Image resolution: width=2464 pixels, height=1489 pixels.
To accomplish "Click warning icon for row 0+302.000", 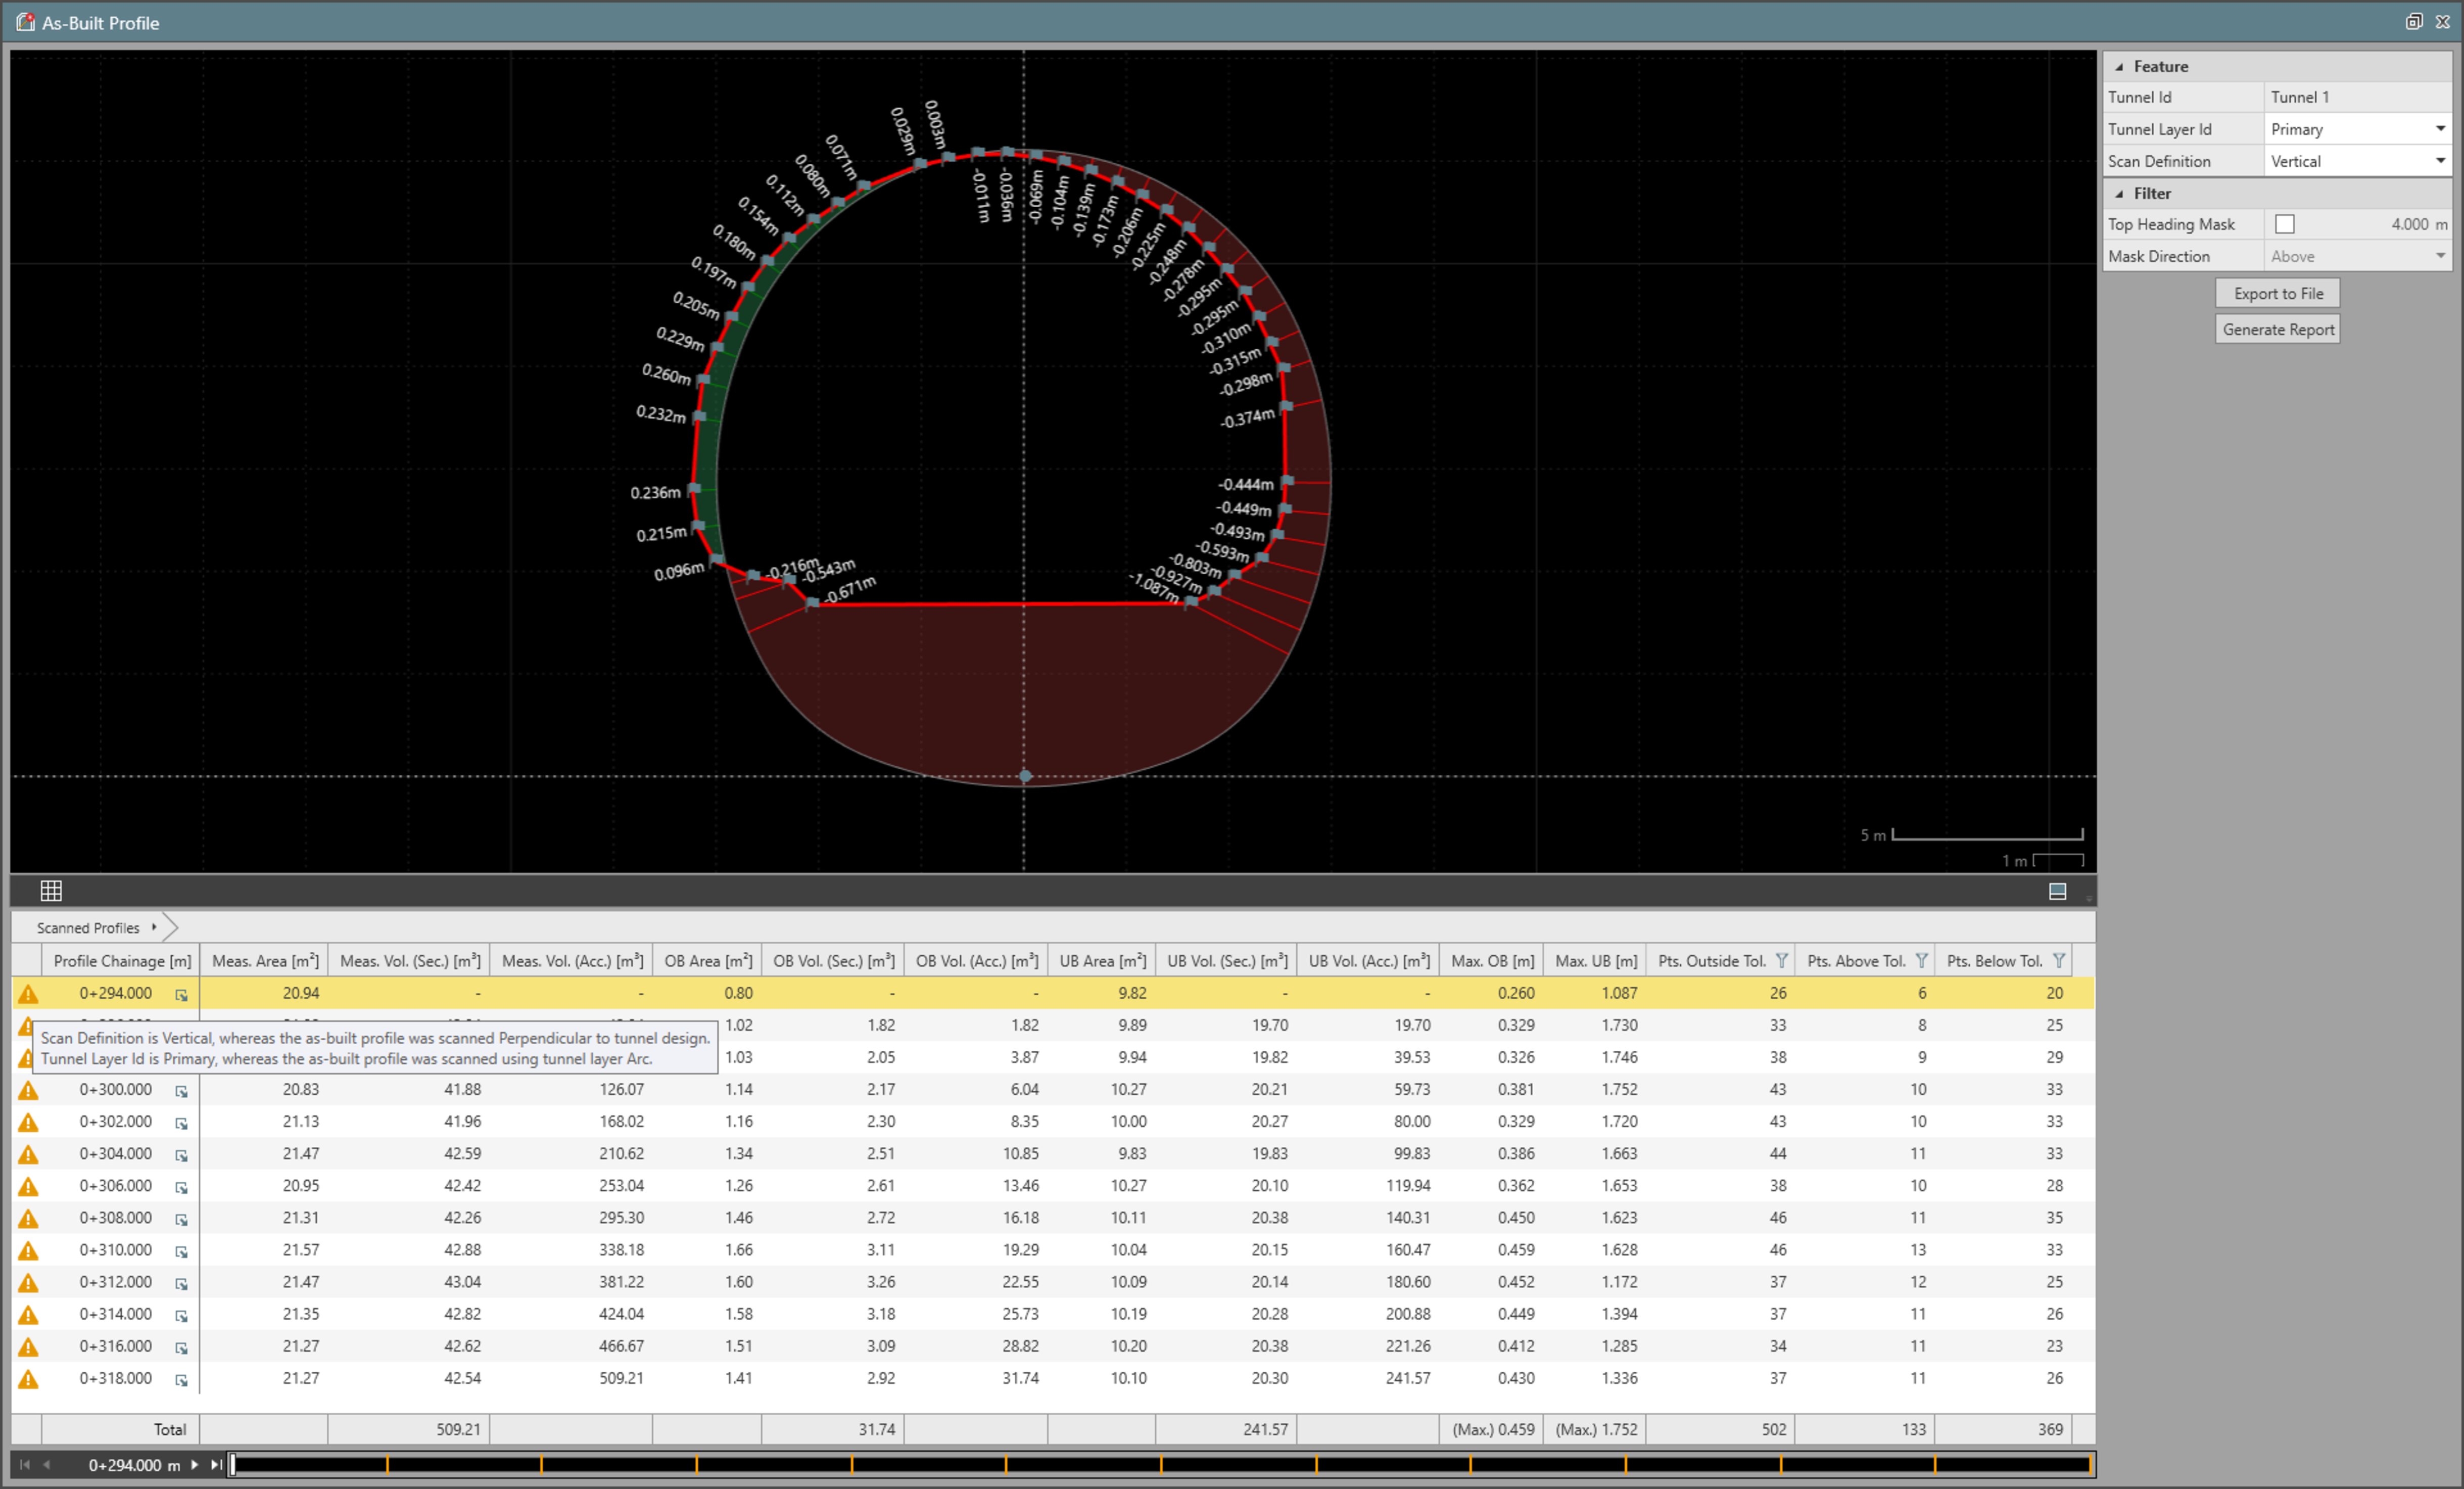I will tap(28, 1122).
